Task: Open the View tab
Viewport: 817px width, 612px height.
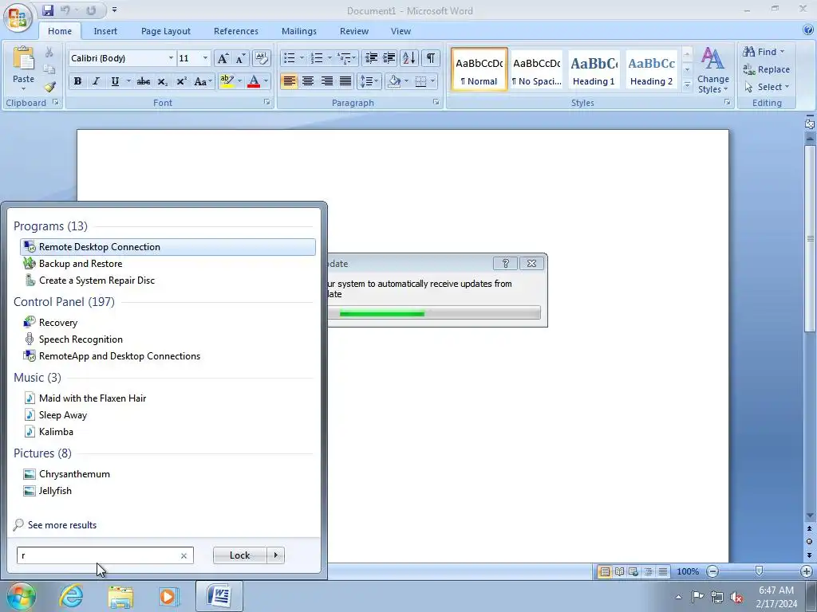Action: coord(401,31)
